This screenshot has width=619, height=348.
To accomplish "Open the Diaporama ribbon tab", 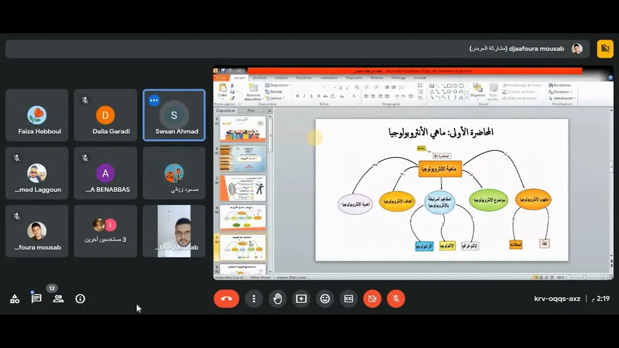I will pyautogui.click(x=354, y=78).
